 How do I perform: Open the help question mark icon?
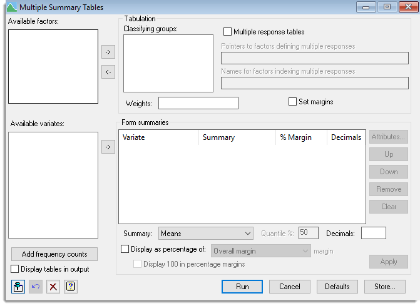coord(71,287)
